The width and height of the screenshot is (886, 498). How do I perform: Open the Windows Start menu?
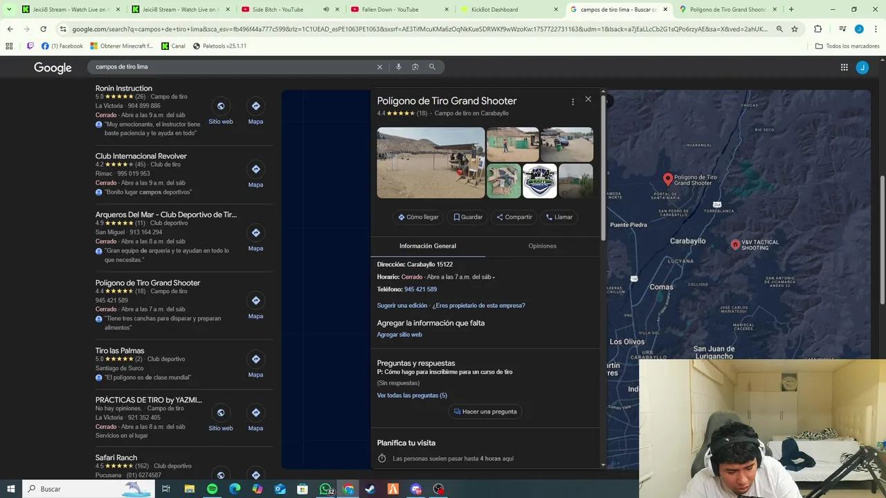[x=10, y=489]
